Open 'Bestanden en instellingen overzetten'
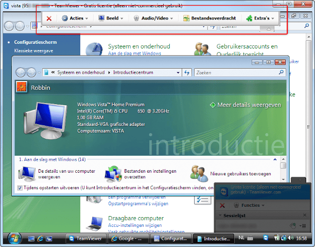Image resolution: width=315 pixels, height=247 pixels. (140, 174)
